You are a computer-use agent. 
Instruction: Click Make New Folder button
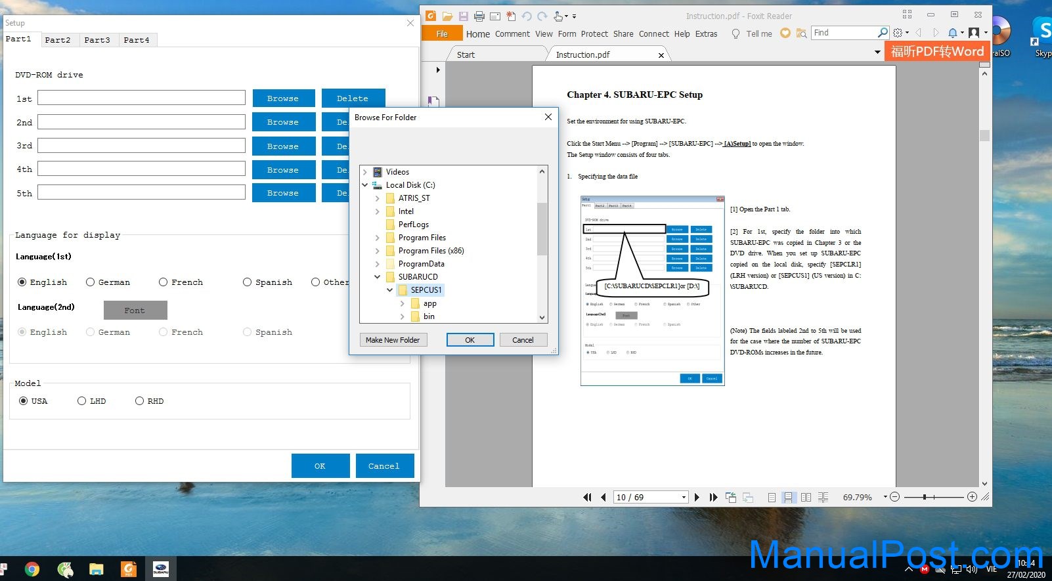tap(393, 340)
